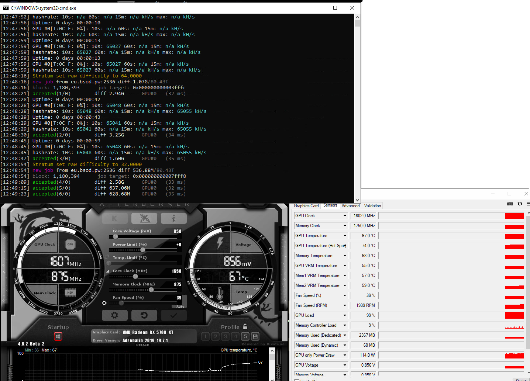Screen dimensions: 530x381
Task: Select Afterburner profile slot 1
Action: (x=206, y=336)
